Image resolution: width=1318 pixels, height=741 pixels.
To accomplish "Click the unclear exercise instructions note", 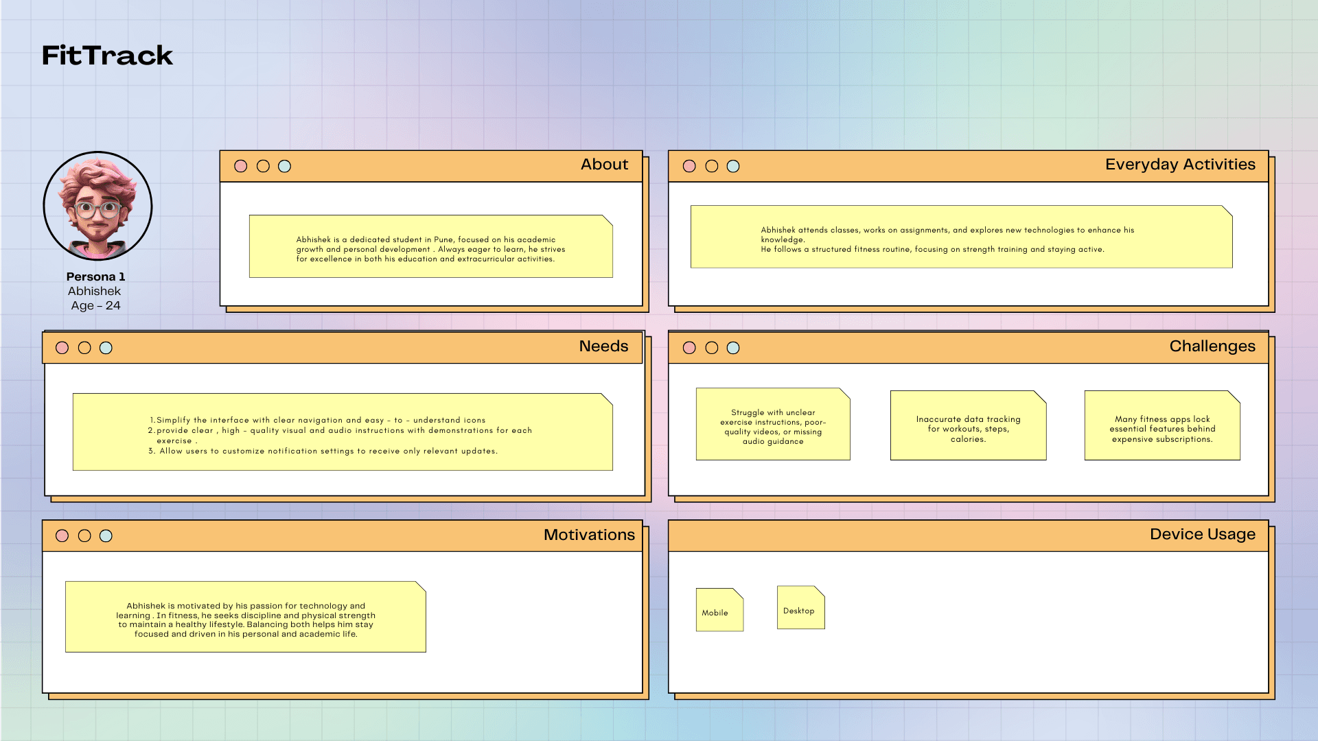I will click(x=773, y=425).
